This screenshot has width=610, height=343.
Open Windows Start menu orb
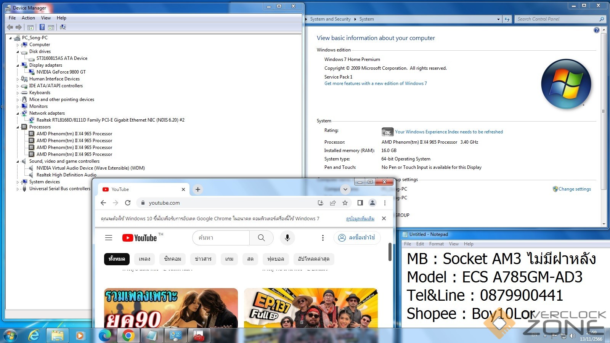click(x=10, y=335)
